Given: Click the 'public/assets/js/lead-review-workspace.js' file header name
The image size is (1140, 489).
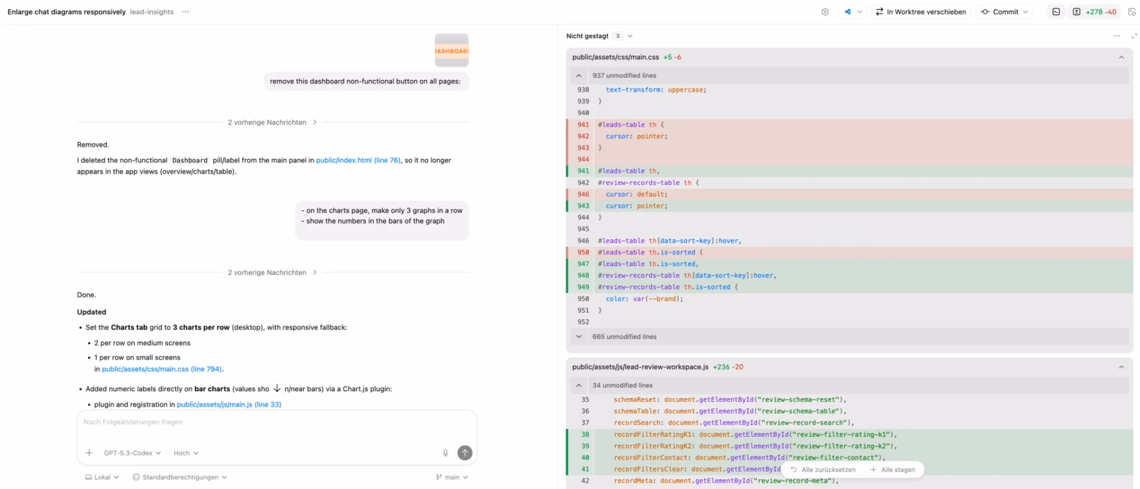Looking at the screenshot, I should point(640,367).
